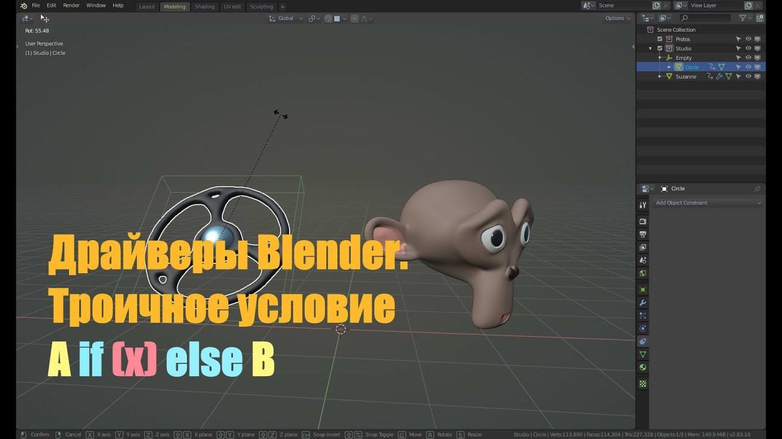Open Scene properties tab
This screenshot has width=782, height=439.
(643, 260)
